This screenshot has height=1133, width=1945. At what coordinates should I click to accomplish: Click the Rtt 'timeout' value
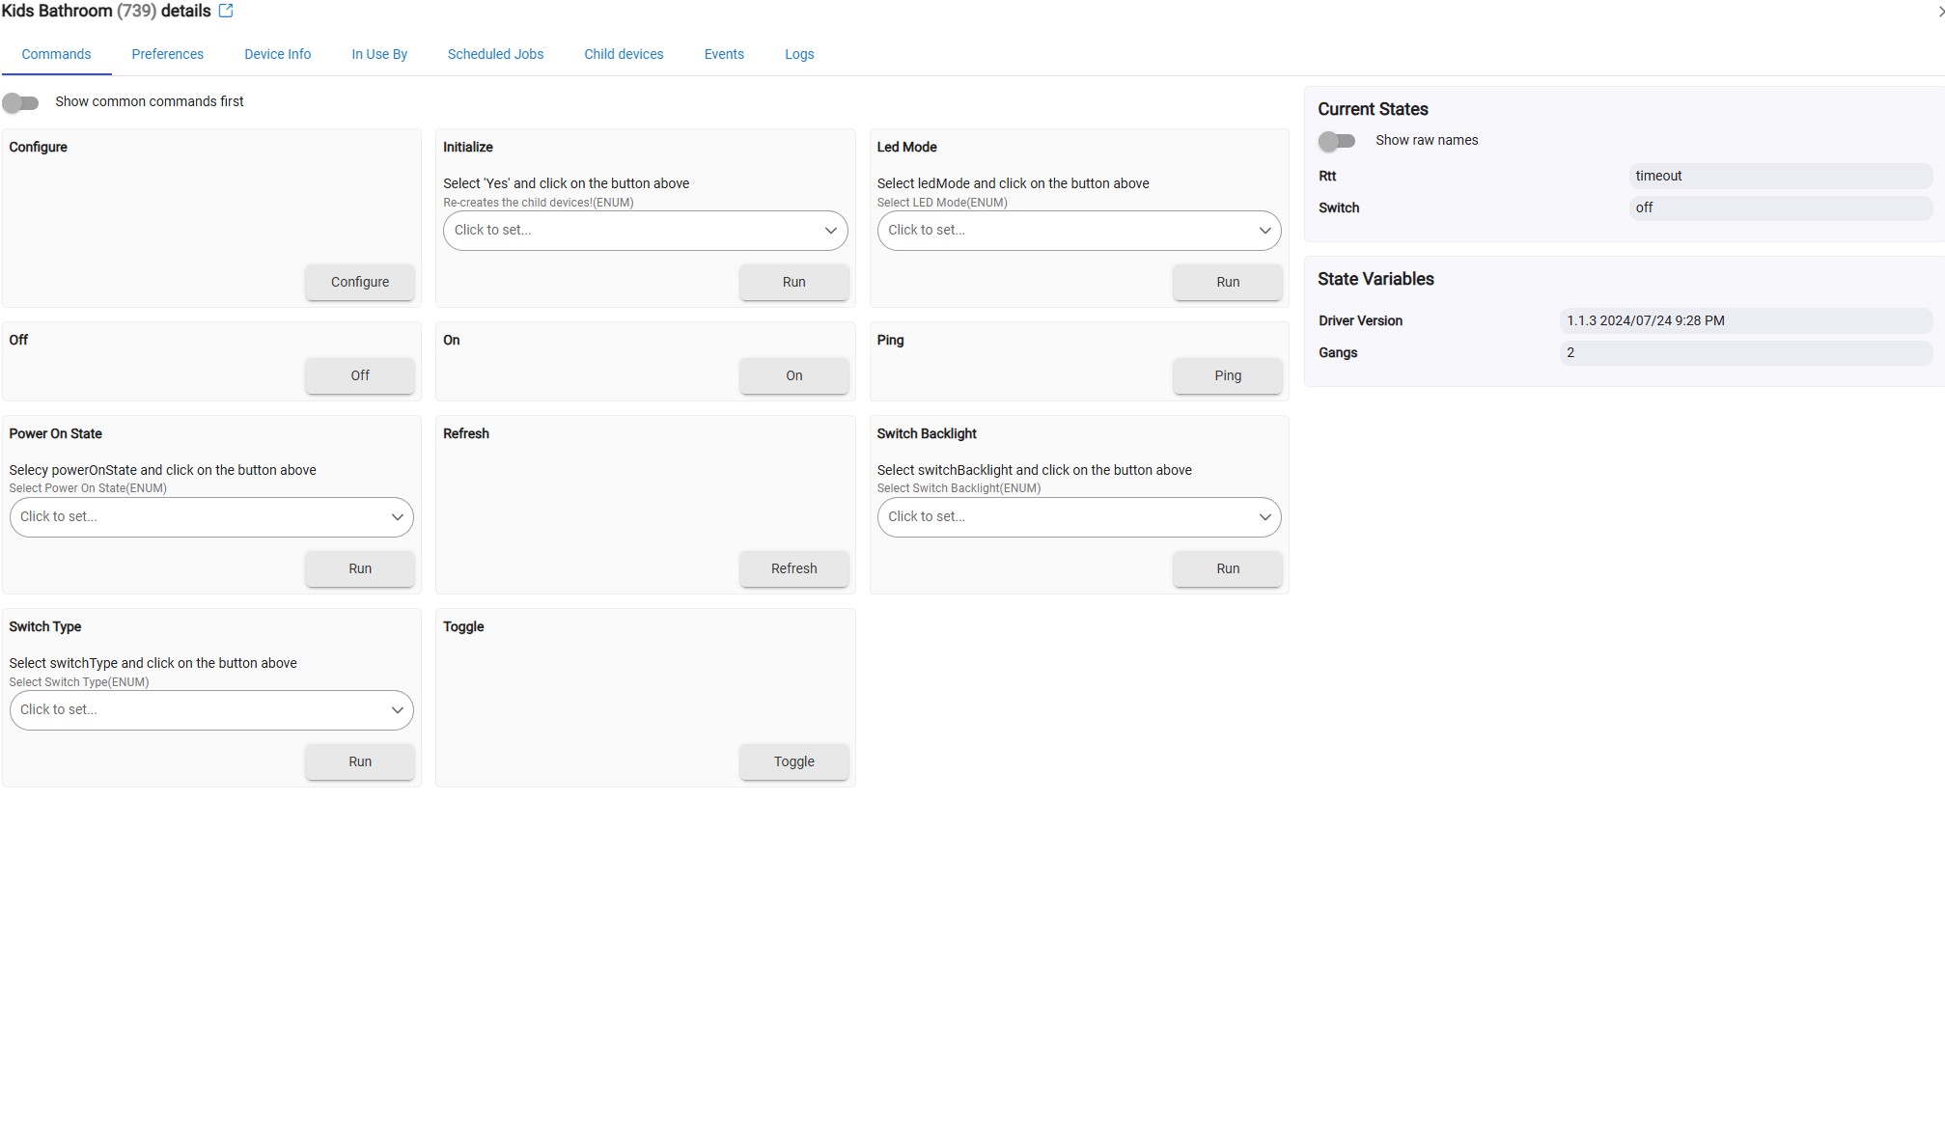click(1780, 176)
